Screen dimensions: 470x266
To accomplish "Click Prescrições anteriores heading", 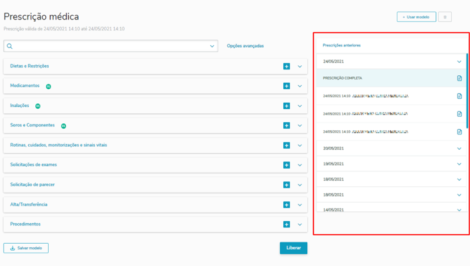I will point(341,46).
